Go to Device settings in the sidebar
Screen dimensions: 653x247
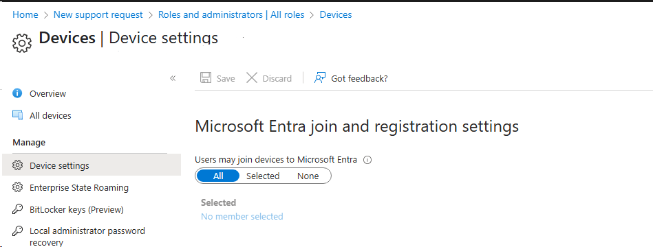click(92, 165)
